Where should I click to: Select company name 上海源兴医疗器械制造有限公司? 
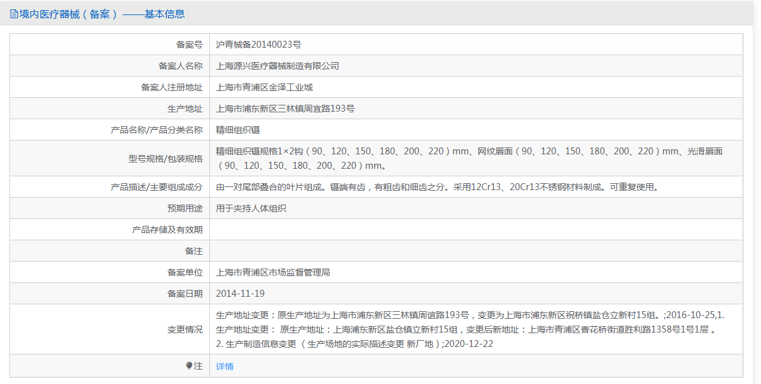click(278, 66)
